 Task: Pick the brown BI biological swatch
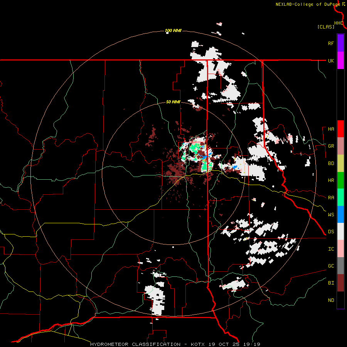[340, 283]
